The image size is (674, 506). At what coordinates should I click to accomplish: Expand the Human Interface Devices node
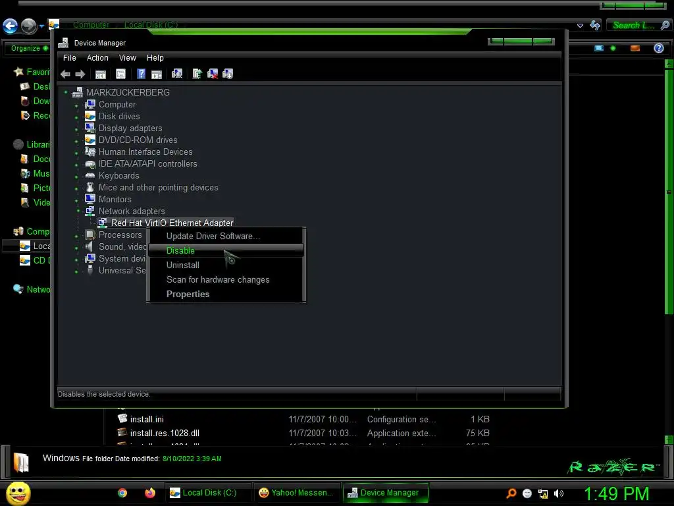76,153
